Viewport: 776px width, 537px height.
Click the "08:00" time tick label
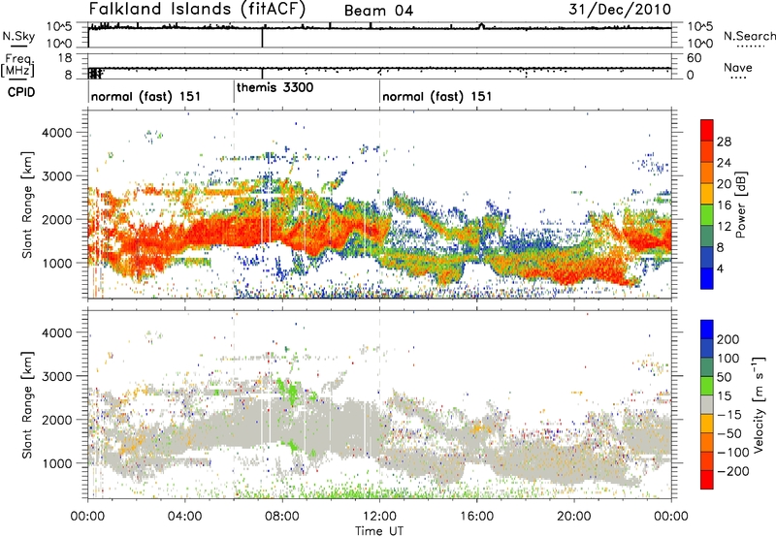tap(282, 517)
